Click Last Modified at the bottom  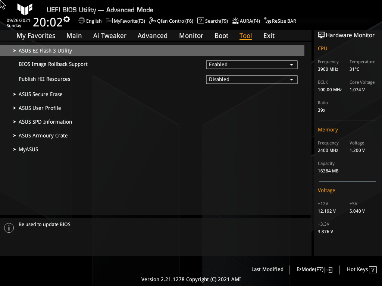point(267,269)
